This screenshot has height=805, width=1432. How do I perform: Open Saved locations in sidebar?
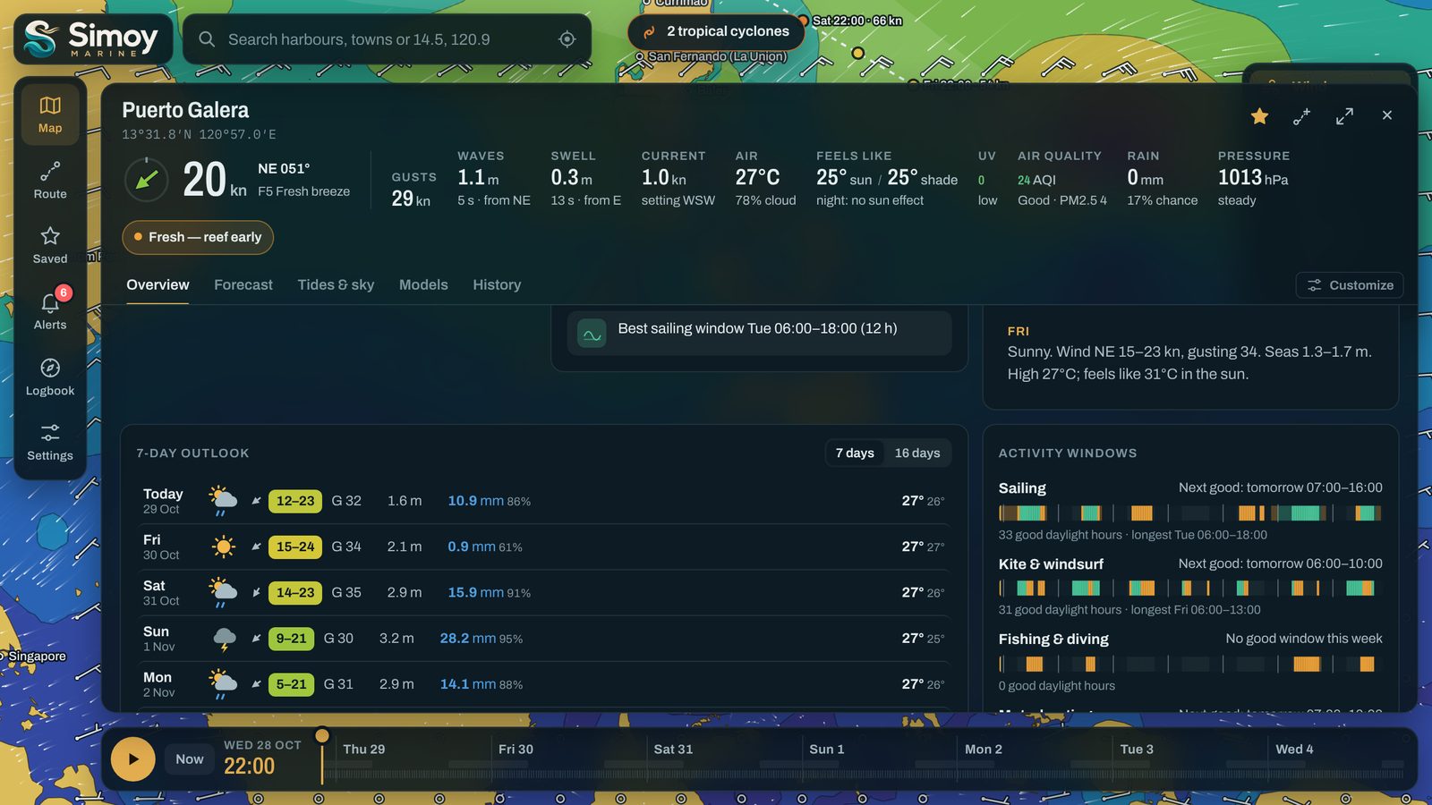pos(50,246)
